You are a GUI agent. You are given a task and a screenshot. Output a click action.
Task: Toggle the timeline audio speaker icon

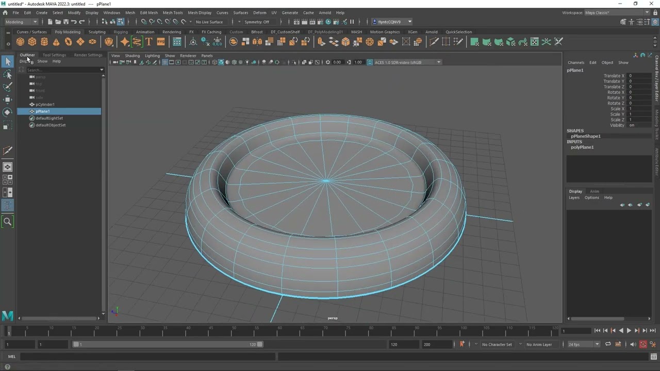point(633,344)
